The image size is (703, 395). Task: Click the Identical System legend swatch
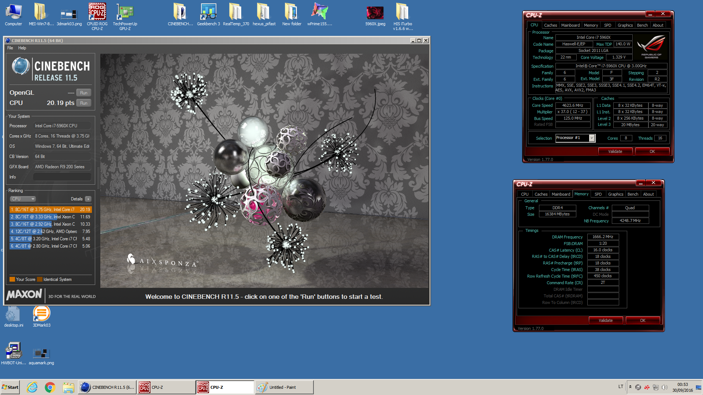click(x=40, y=279)
